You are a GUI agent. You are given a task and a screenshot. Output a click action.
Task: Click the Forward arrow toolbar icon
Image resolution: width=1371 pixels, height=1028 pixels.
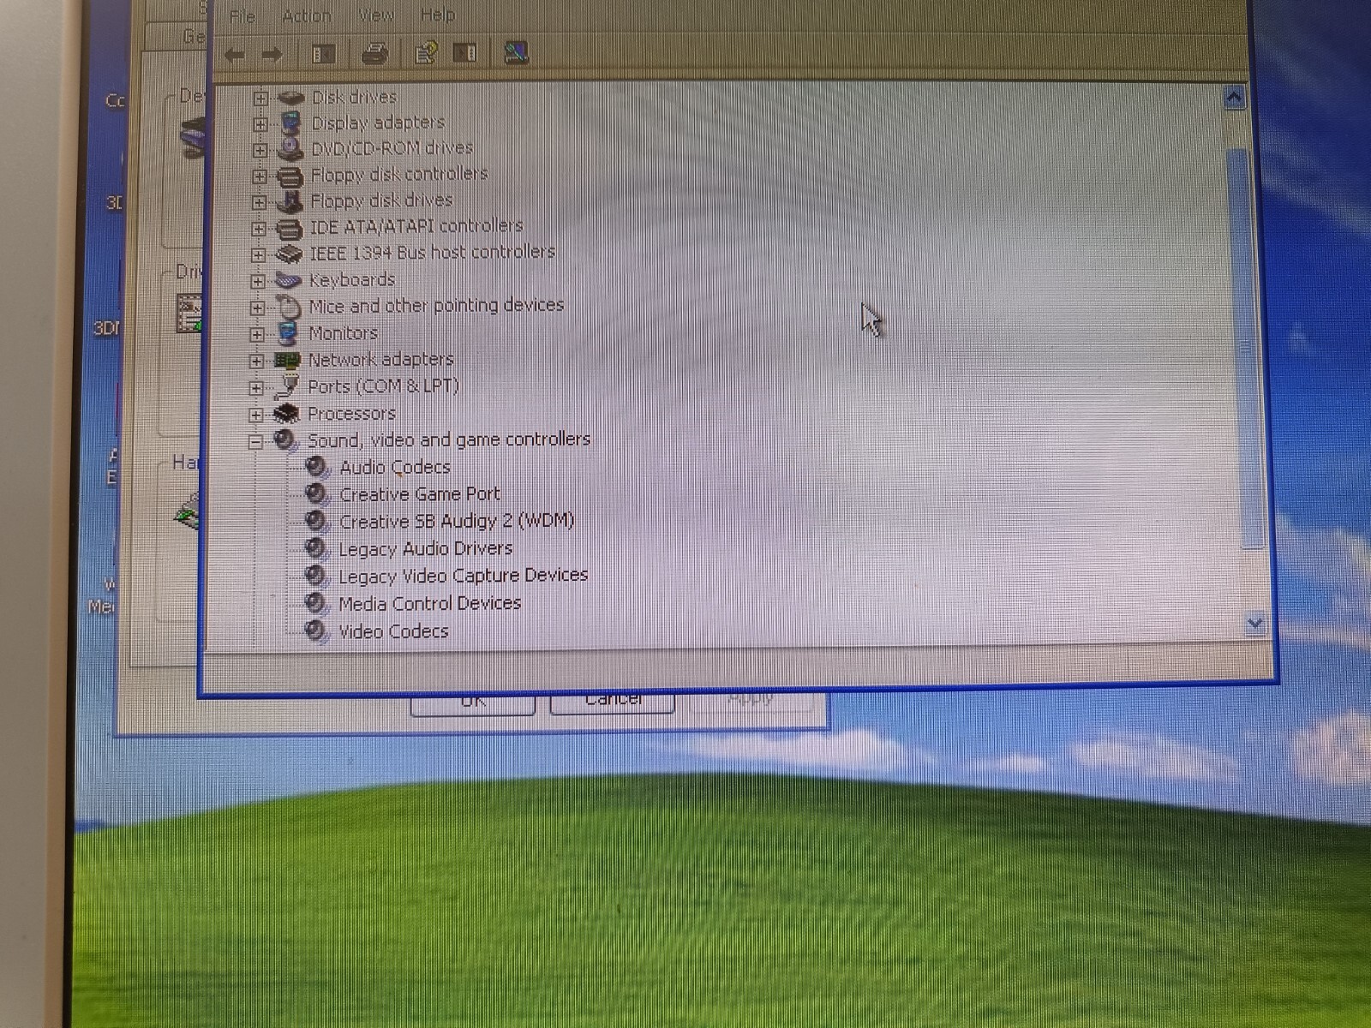pyautogui.click(x=272, y=56)
